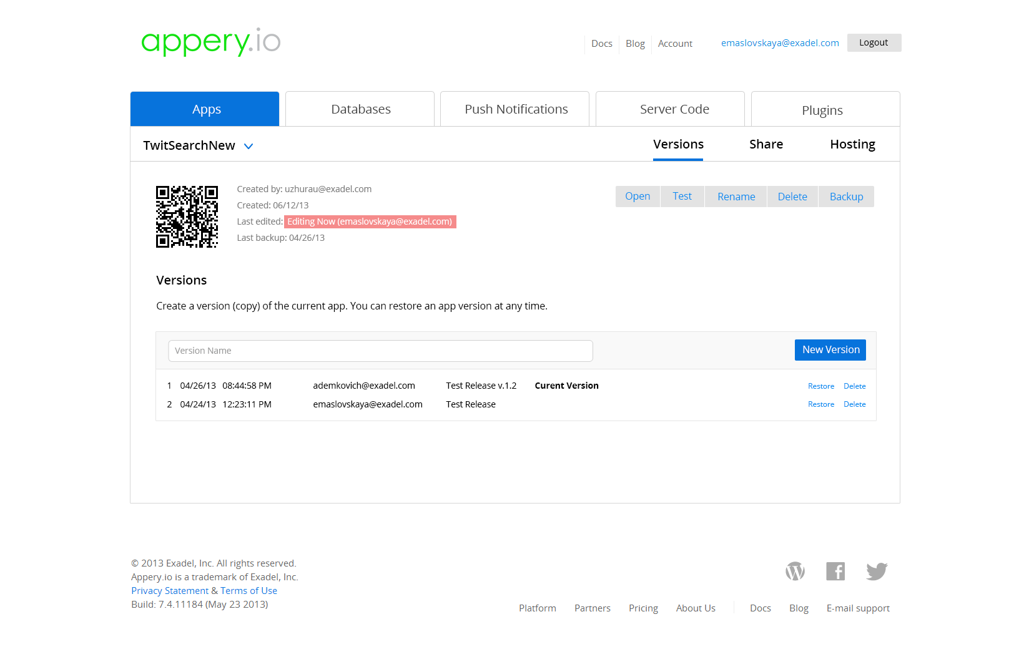1029x652 pixels.
Task: Open the footer Pricing link
Action: (x=643, y=608)
